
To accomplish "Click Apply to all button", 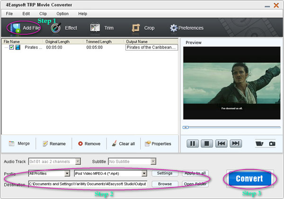I will coord(195,173).
